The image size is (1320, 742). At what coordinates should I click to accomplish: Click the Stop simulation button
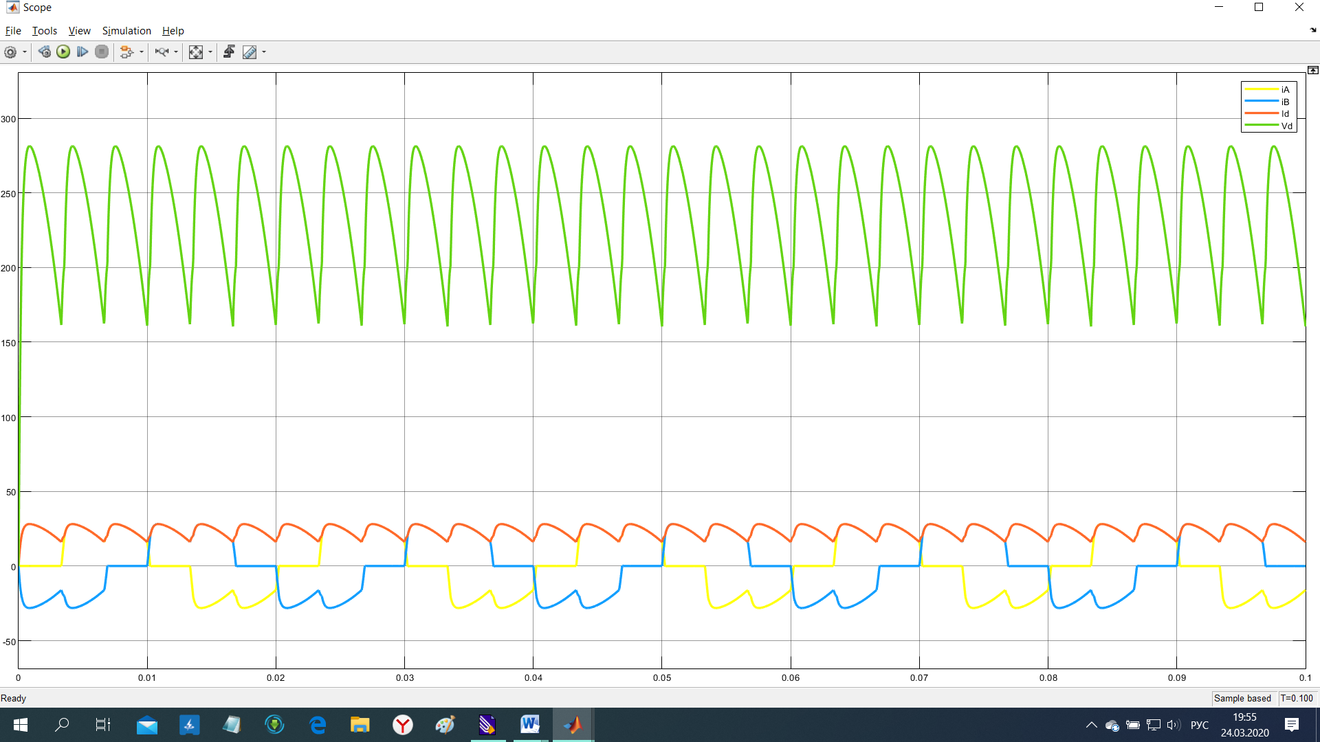click(x=102, y=52)
